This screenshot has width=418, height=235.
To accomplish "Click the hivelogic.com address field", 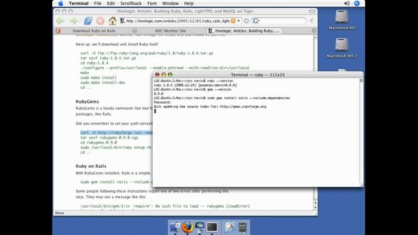I will click(178, 21).
